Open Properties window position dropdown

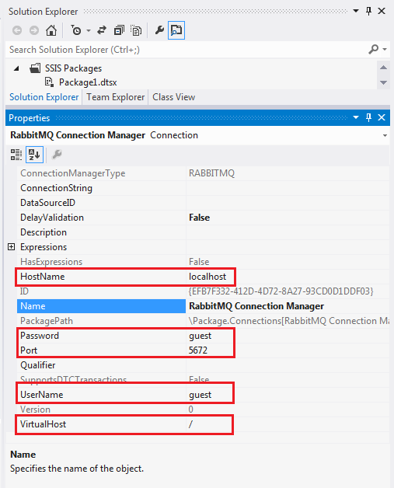pos(356,117)
